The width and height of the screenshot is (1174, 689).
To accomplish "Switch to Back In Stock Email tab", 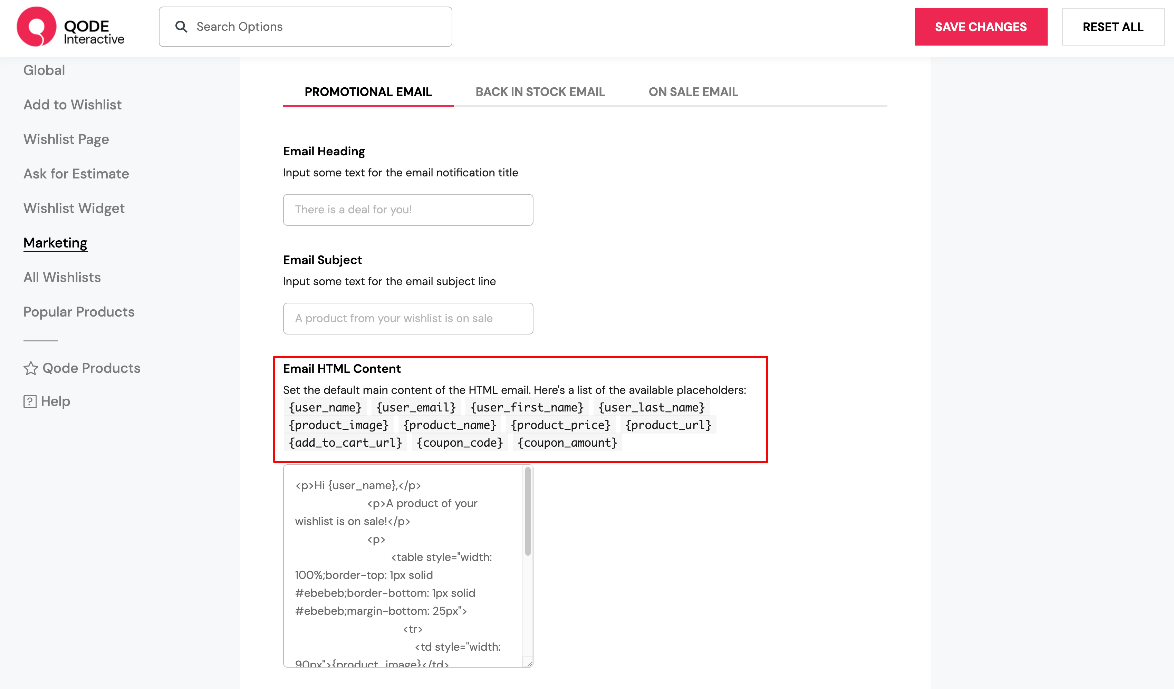I will click(x=540, y=92).
